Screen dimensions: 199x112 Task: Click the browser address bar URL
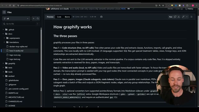(x=41, y=6)
